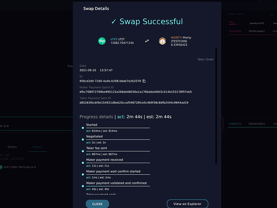Switch to the Orders tab in the background
Image resolution: width=277 pixels, height=208 pixels.
(x=12, y=147)
